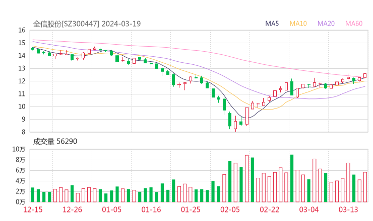Click the 03-13 date axis label
Screen dimensions: 373x221
pos(348,209)
